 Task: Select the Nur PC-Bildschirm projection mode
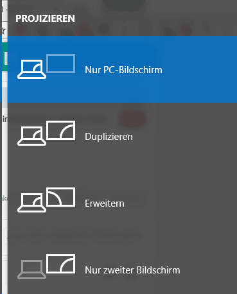click(123, 69)
